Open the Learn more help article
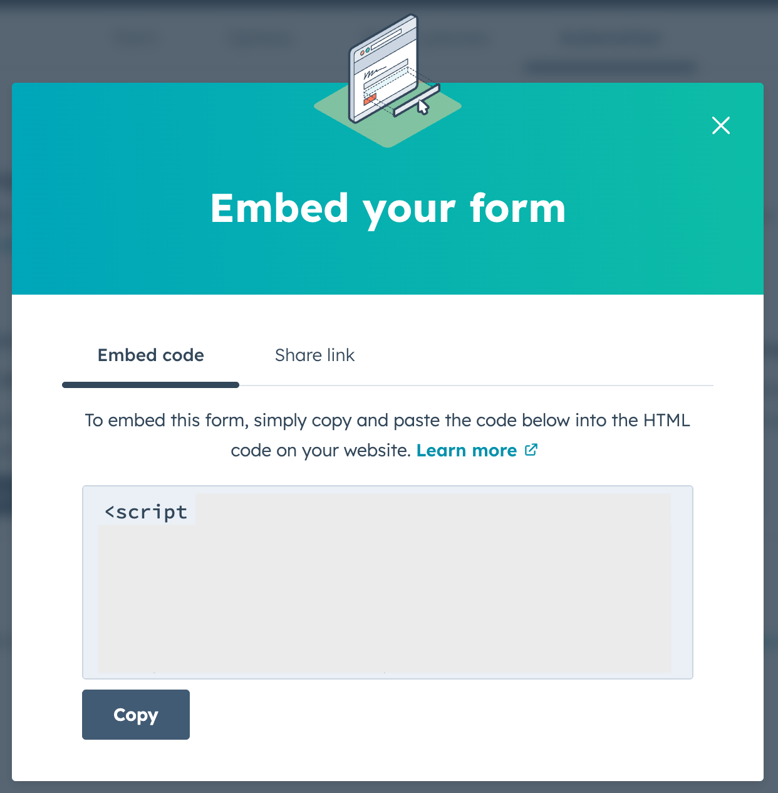Image resolution: width=778 pixels, height=793 pixels. [x=467, y=450]
